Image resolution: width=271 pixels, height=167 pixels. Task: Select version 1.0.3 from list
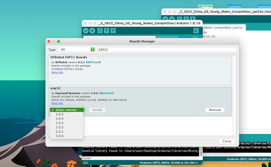(67, 123)
